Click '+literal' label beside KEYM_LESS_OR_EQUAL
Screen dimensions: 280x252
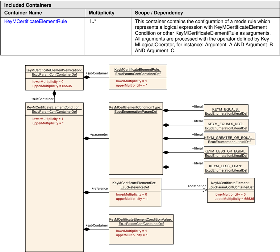197,148
